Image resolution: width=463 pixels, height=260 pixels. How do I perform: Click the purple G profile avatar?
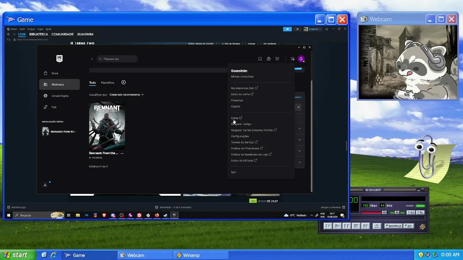tap(301, 59)
